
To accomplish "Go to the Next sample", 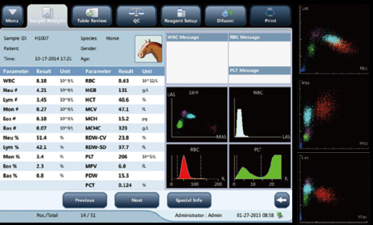I will pyautogui.click(x=137, y=200).
